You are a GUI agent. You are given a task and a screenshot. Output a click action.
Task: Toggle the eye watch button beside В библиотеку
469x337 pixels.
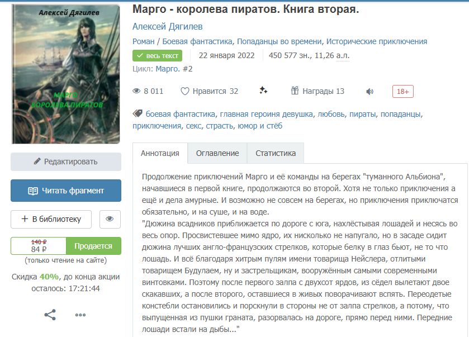click(x=110, y=219)
